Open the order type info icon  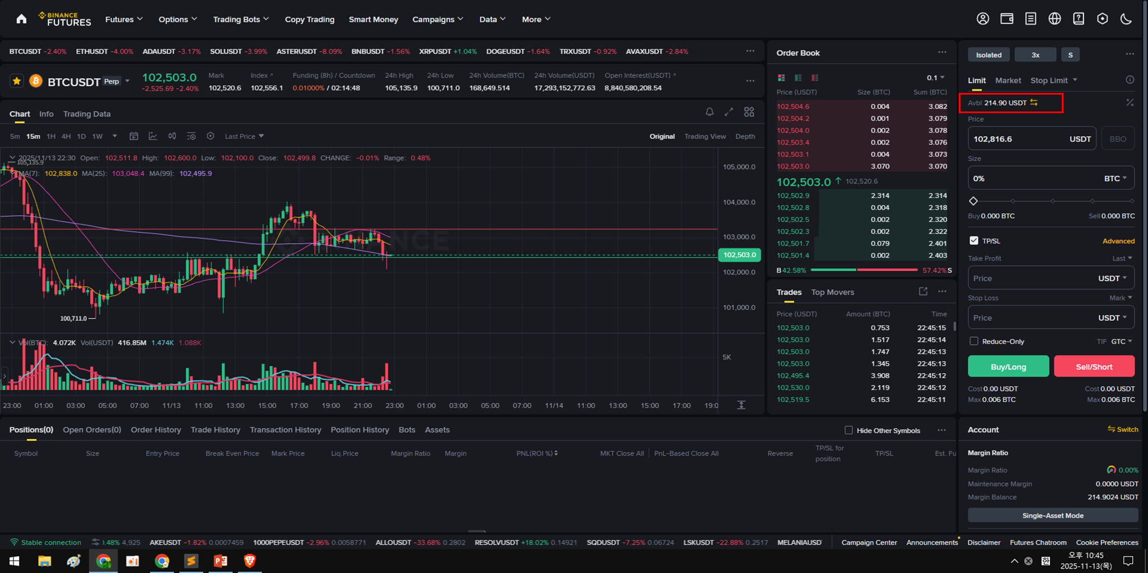pos(1130,80)
